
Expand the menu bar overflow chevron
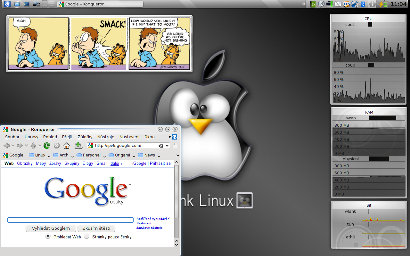coord(170,137)
